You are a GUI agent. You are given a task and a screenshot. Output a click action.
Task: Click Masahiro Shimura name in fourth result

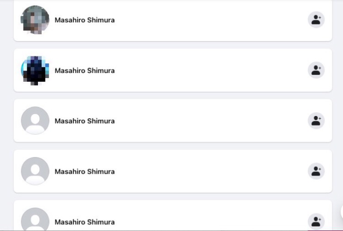(85, 171)
